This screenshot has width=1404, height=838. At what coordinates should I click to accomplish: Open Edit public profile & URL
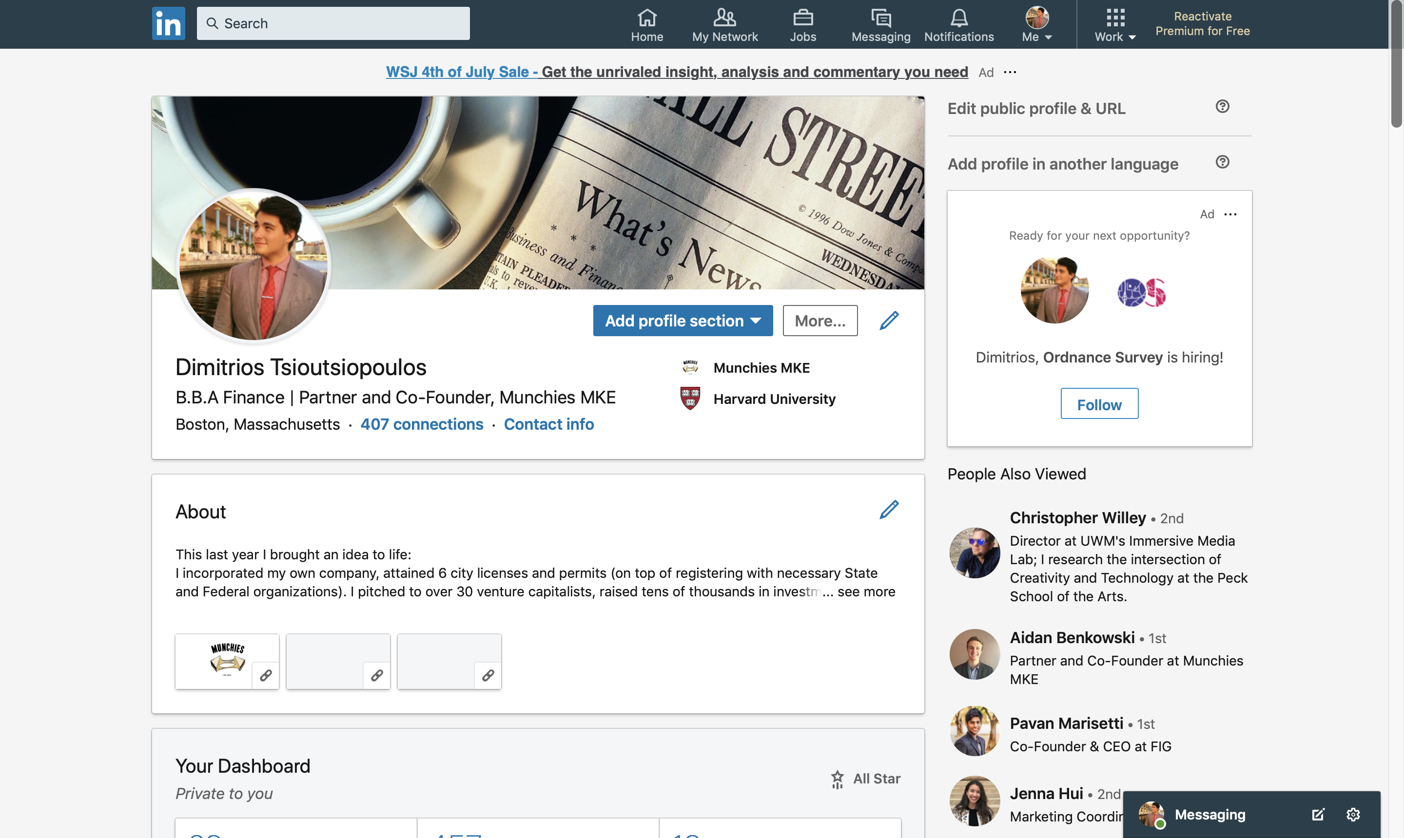(x=1036, y=109)
